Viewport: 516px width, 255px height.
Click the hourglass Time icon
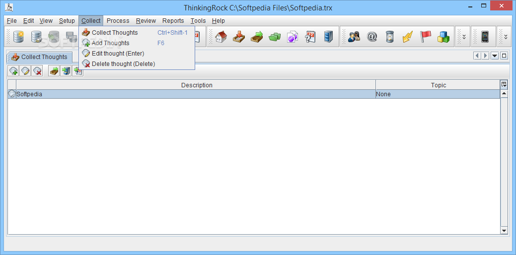pos(390,37)
